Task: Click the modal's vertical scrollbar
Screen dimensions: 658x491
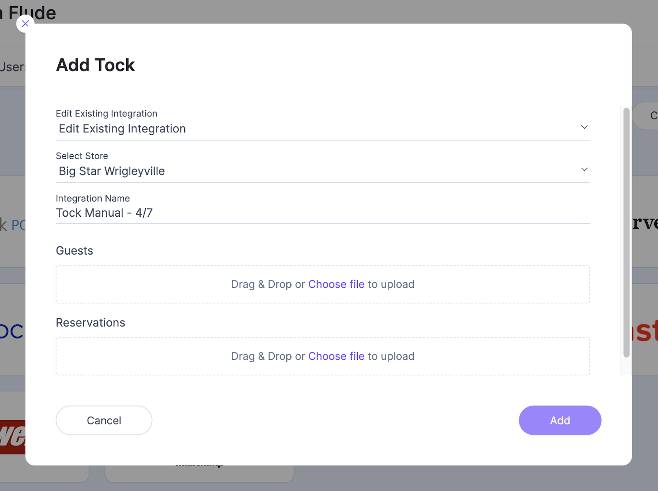Action: tap(626, 232)
